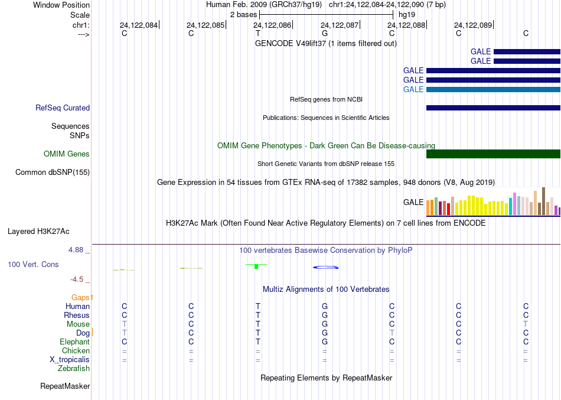Image resolution: width=561 pixels, height=400 pixels.
Task: Click the 100 Vert. Cons track label
Action: pyautogui.click(x=33, y=264)
